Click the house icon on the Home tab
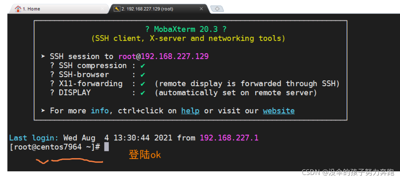The height and width of the screenshot is (179, 400). click(x=18, y=9)
